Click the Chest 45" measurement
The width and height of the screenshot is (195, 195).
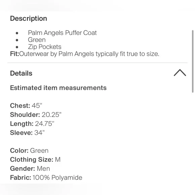point(26,106)
